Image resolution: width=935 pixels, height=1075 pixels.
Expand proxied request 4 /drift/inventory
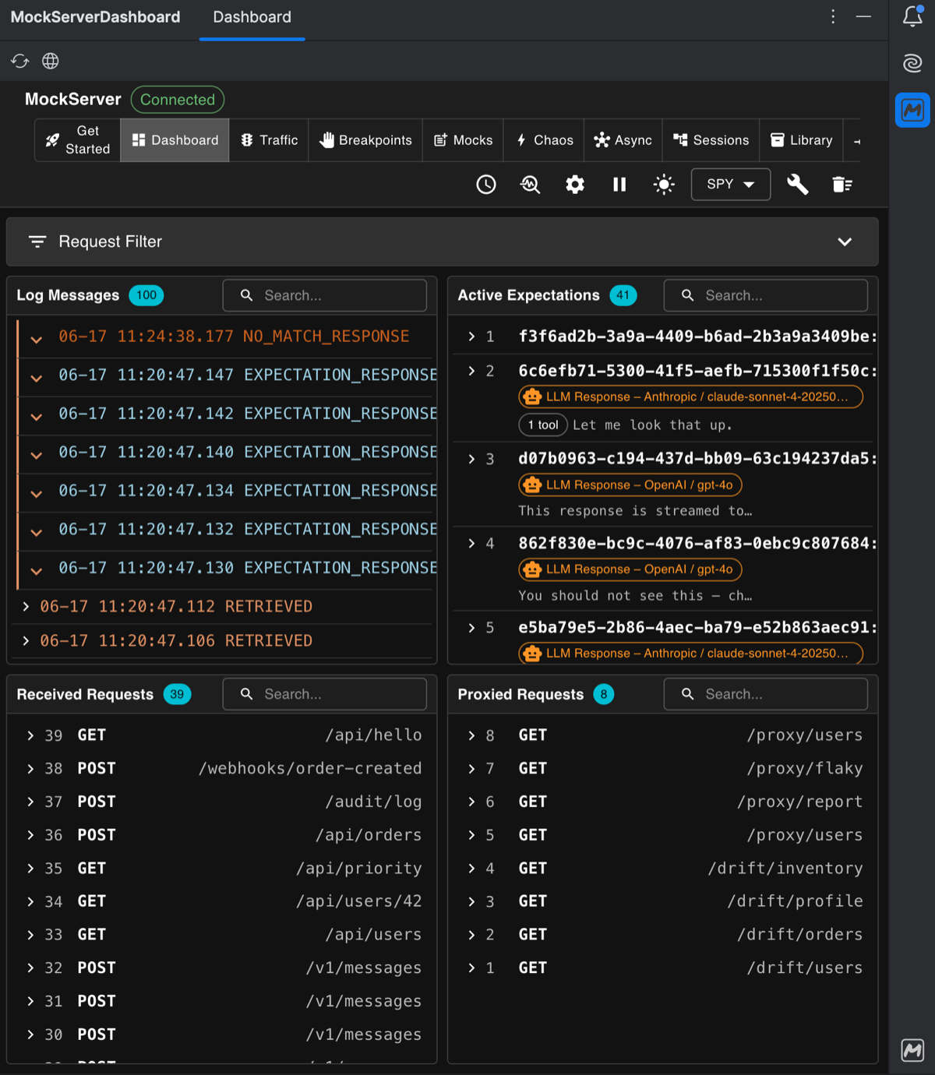coord(471,869)
